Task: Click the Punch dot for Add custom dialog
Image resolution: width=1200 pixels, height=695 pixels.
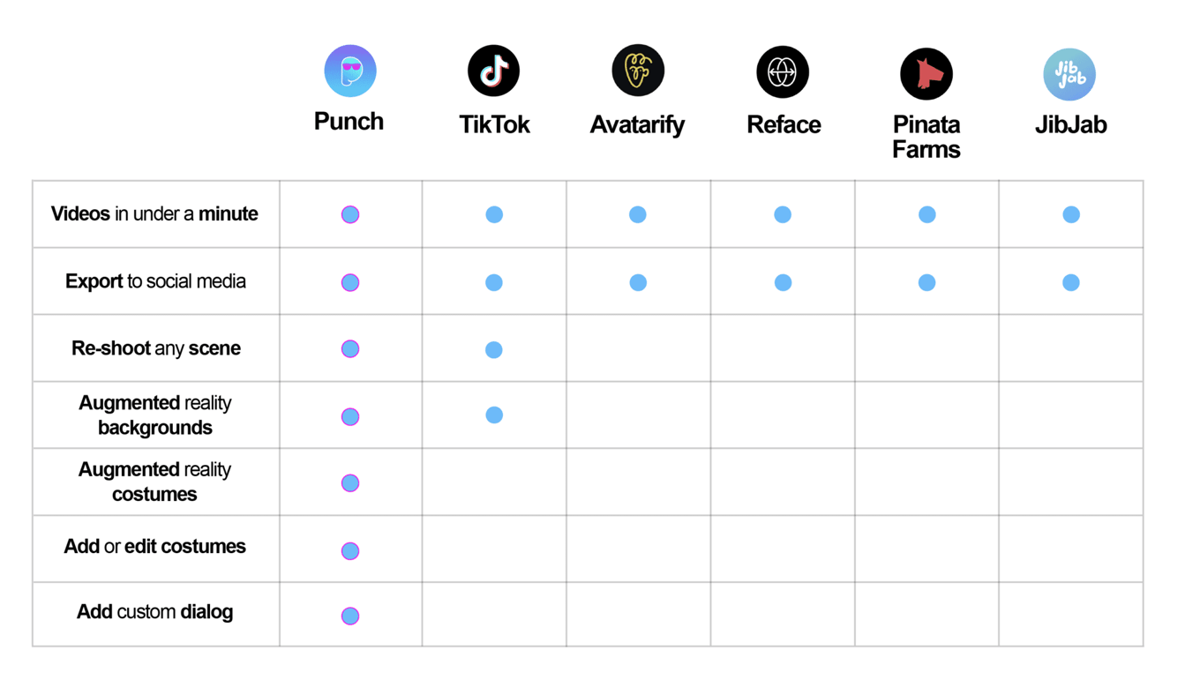Action: pyautogui.click(x=350, y=616)
